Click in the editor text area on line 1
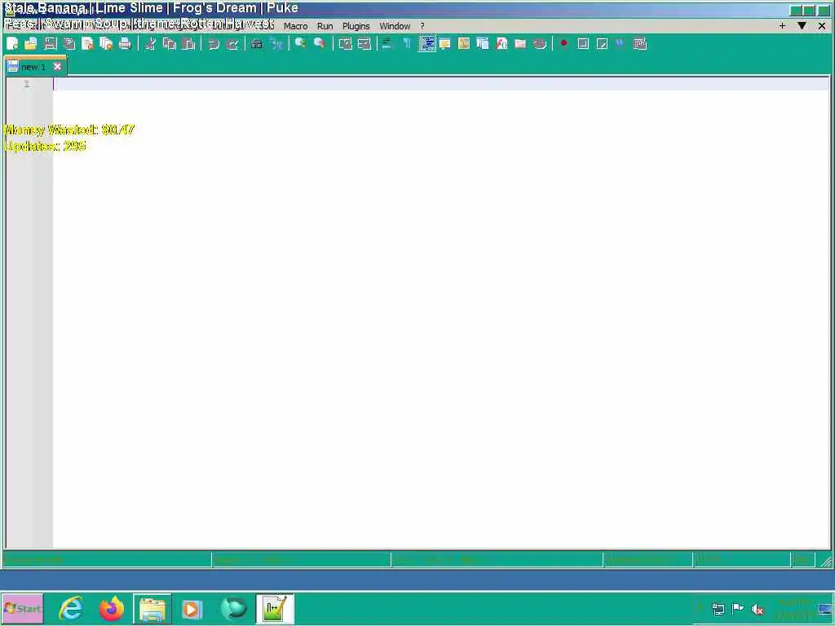 coord(441,84)
